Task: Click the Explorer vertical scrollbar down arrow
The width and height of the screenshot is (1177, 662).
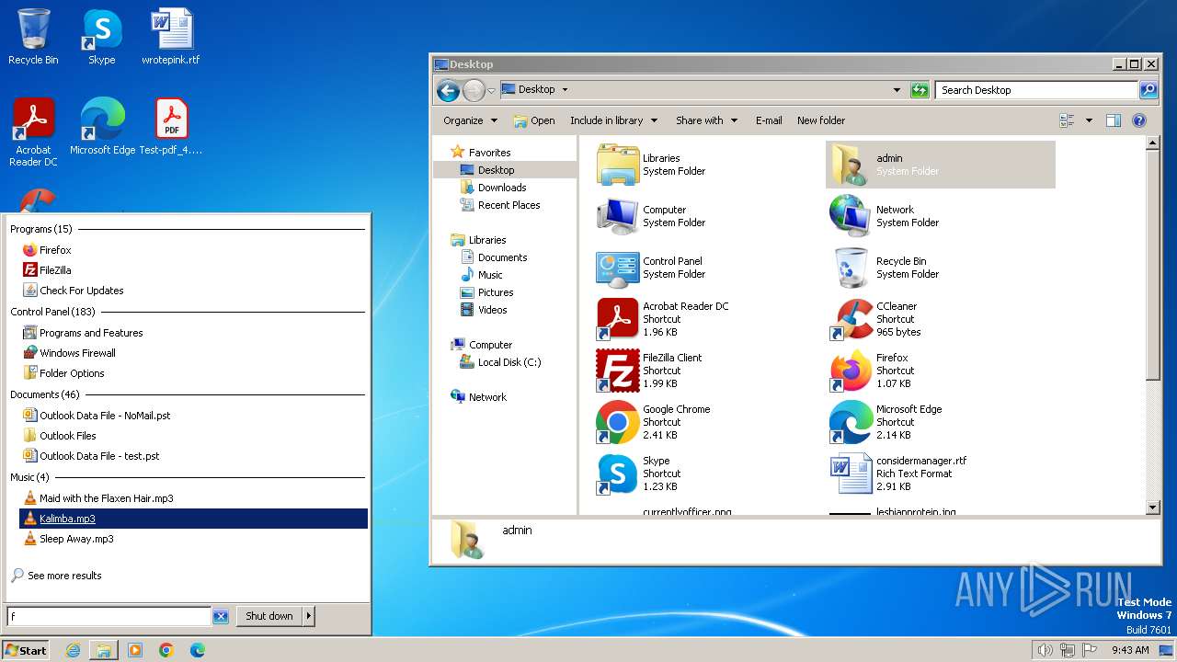Action: pyautogui.click(x=1153, y=508)
